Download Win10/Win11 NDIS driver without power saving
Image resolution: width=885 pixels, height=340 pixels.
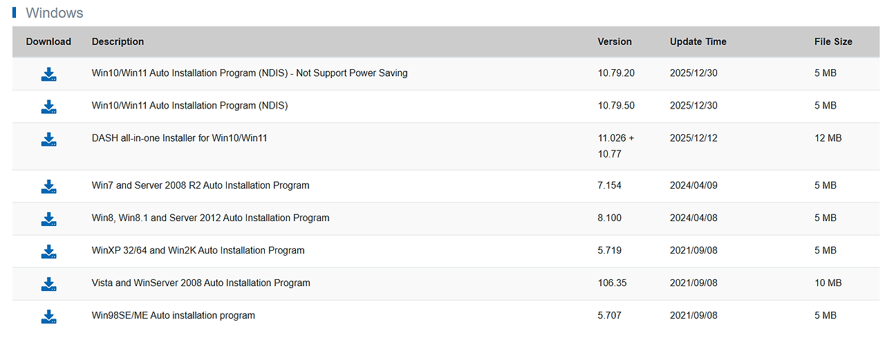point(48,74)
